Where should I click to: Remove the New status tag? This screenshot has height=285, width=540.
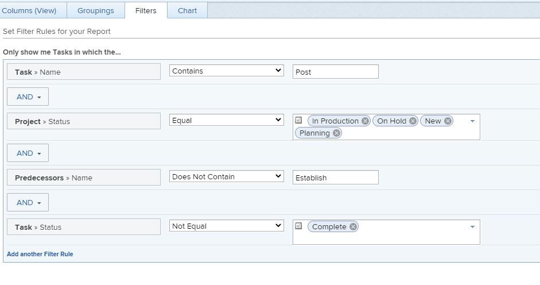coord(448,121)
